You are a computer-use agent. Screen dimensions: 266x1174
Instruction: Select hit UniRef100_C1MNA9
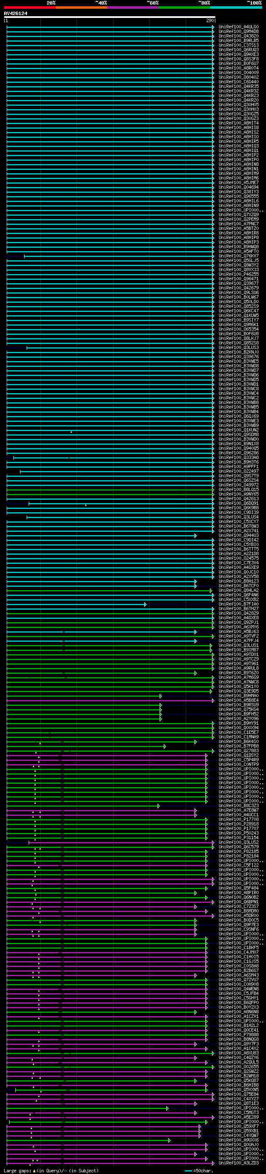click(238, 737)
